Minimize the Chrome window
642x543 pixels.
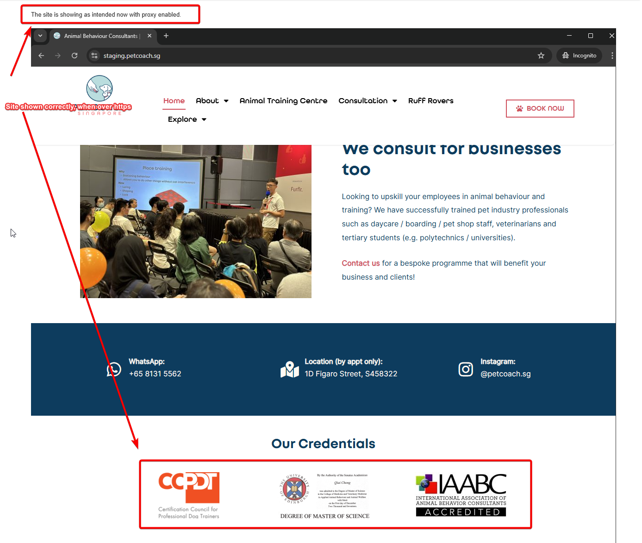click(x=569, y=36)
